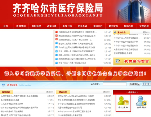
Task: Open 齐齐哈尔市2015年度城镇职工基本医疗保 article
Action: [x=76, y=111]
